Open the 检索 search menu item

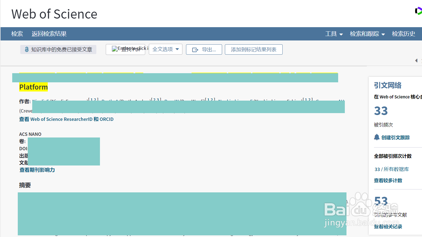[x=17, y=34]
